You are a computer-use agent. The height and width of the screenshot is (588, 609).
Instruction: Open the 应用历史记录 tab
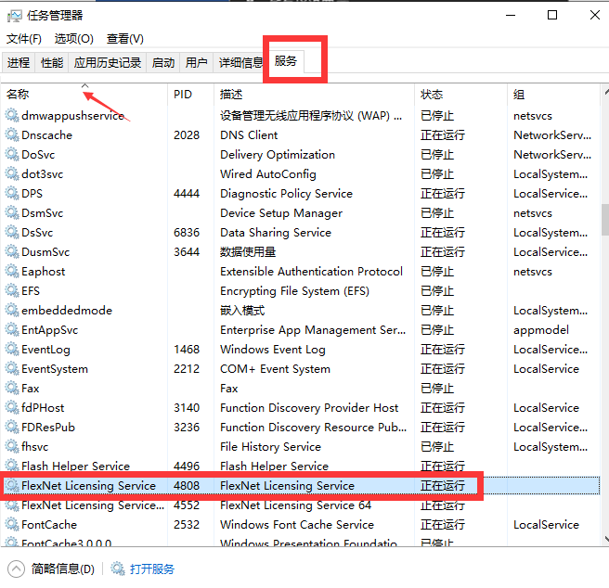(107, 62)
